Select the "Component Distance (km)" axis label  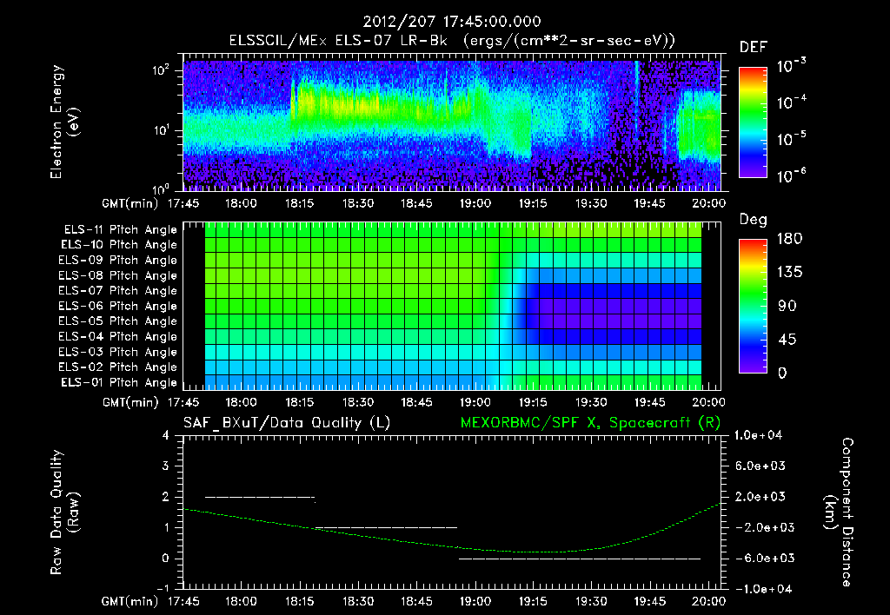pyautogui.click(x=839, y=512)
